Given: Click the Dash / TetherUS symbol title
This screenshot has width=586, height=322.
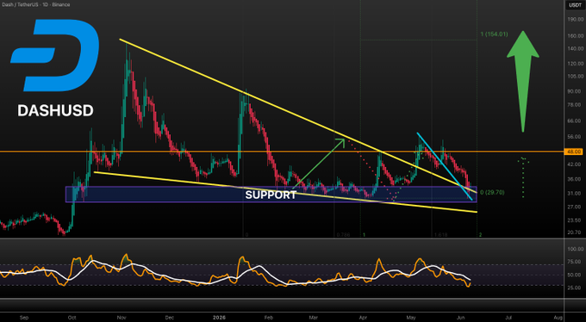Looking at the screenshot, I should [x=19, y=4].
